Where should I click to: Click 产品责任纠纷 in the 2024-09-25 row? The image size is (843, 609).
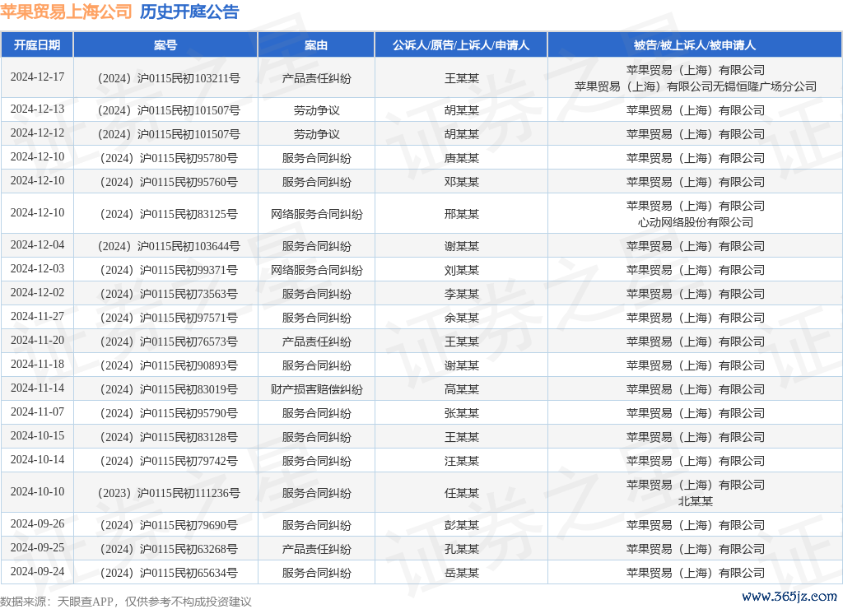[x=317, y=549]
